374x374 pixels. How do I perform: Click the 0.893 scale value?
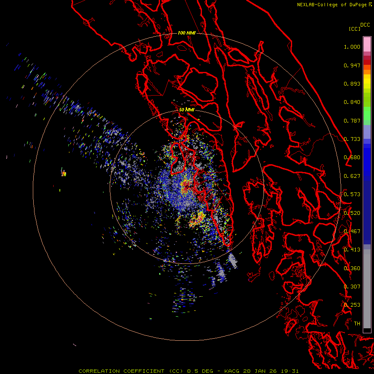(352, 84)
